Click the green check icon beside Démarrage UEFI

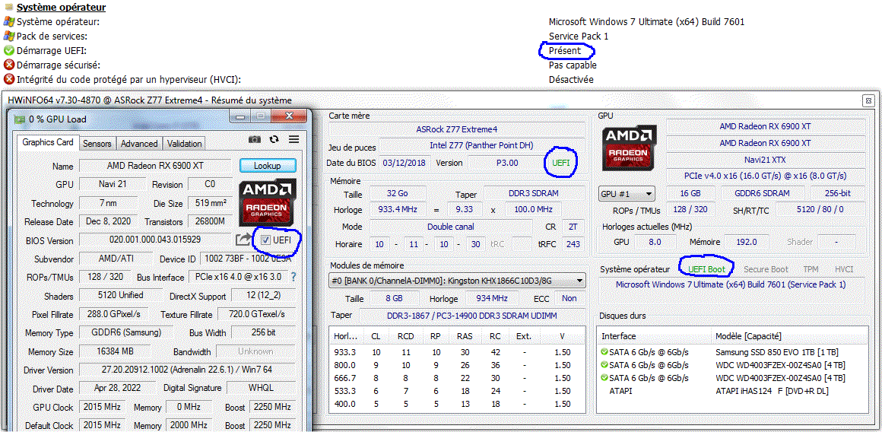click(x=8, y=51)
